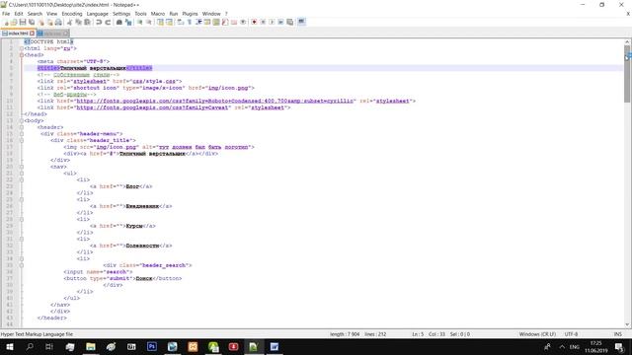Open the Search menu
632x355 pixels.
pos(35,14)
